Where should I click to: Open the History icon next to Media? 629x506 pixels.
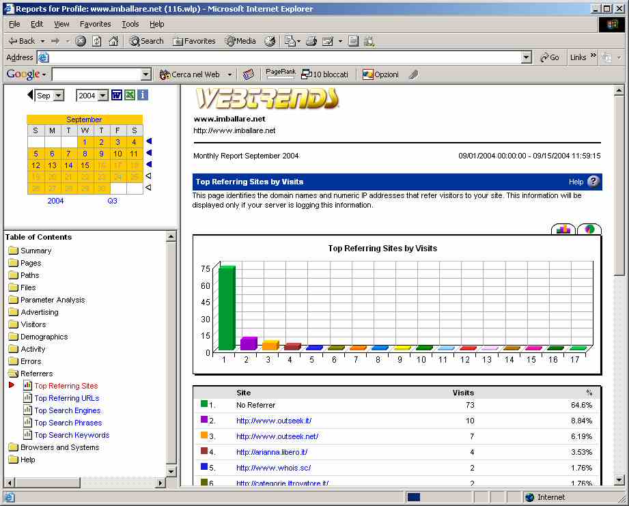pyautogui.click(x=270, y=41)
